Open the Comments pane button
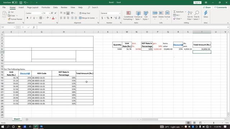Viewport: 230px width, 129px height. pyautogui.click(x=220, y=7)
